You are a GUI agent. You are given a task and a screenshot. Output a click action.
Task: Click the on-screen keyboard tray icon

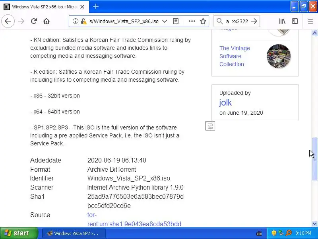[x=259, y=233]
